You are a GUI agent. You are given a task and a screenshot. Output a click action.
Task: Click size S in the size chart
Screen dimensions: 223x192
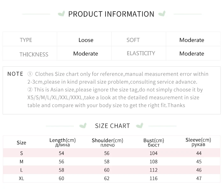point(21,153)
